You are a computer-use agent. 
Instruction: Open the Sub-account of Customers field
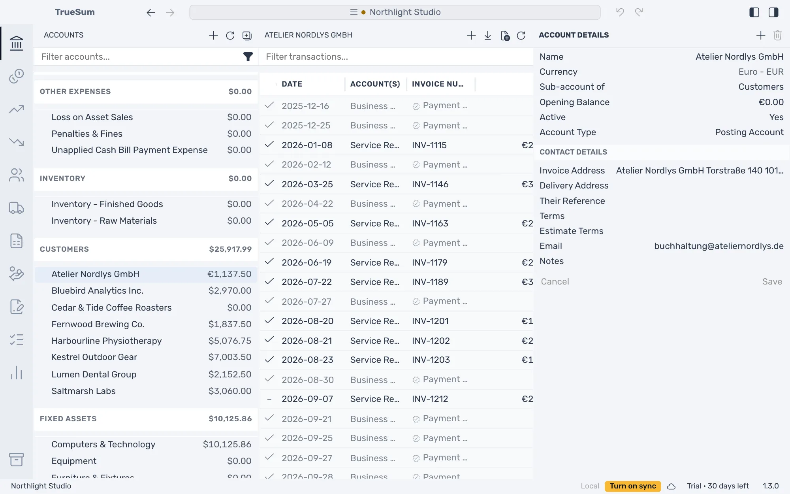click(x=662, y=87)
